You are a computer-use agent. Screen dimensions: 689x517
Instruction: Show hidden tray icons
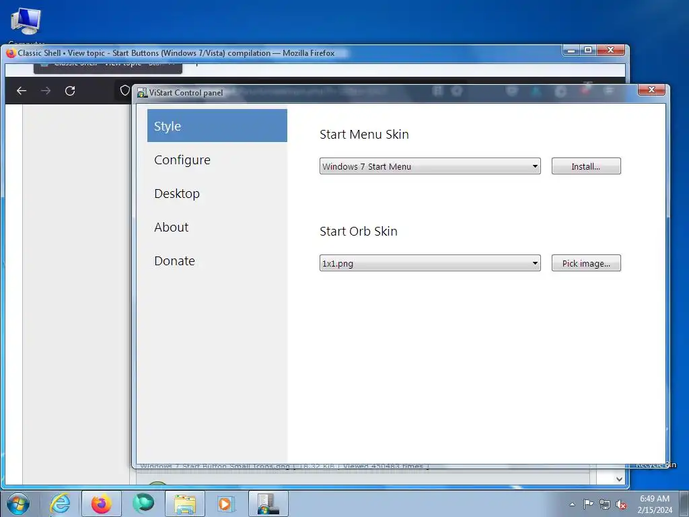tap(572, 504)
